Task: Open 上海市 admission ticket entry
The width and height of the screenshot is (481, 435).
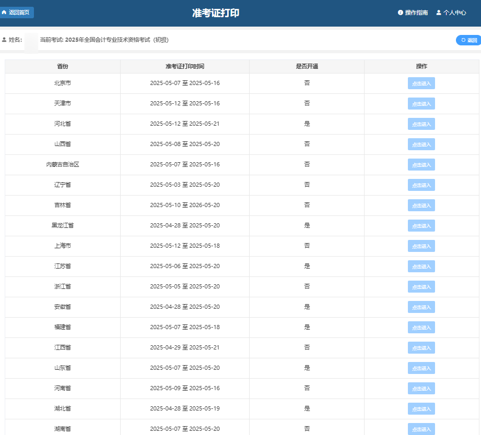Action: coord(421,246)
